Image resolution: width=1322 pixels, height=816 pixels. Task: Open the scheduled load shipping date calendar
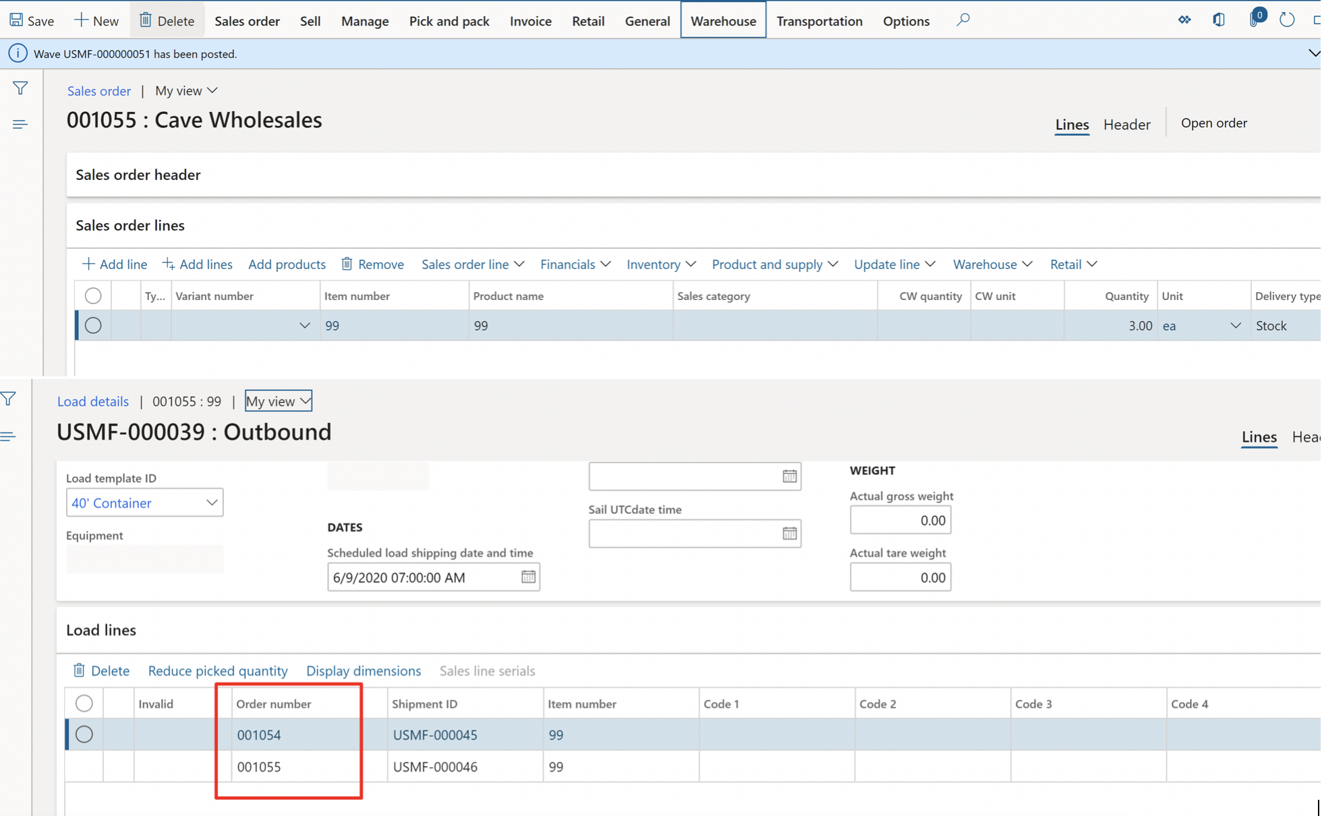(528, 577)
